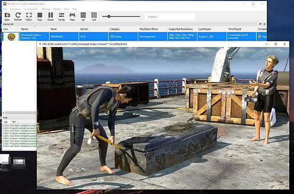
Task: Click the game list horizontal scrollbar track
Action: [21, 113]
